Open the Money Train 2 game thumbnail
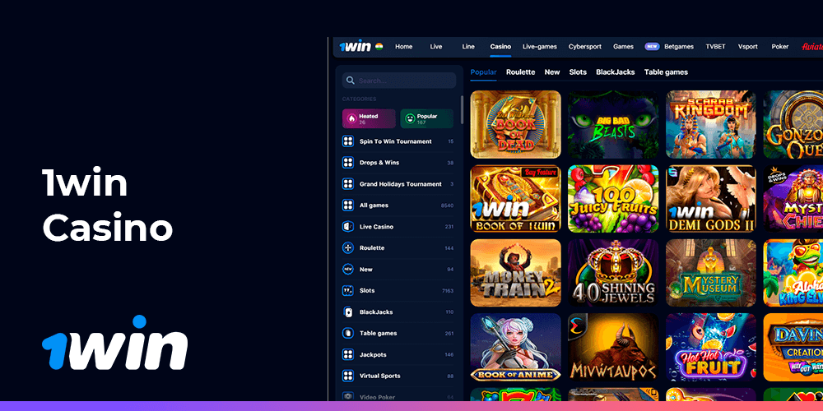The height and width of the screenshot is (411, 823). [515, 273]
